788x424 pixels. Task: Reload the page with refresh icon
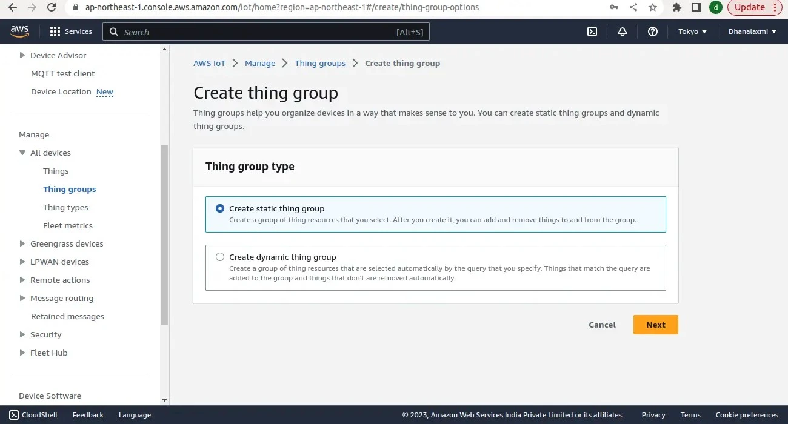tap(52, 7)
